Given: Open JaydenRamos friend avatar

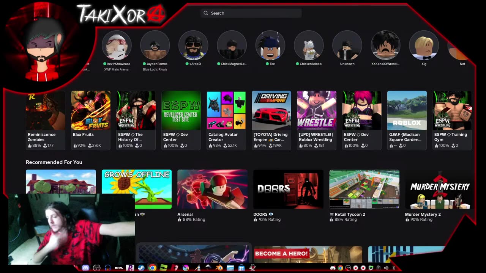Looking at the screenshot, I should pos(155,45).
